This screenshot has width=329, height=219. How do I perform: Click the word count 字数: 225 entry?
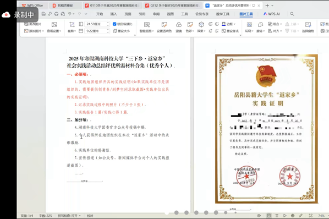pos(45,216)
